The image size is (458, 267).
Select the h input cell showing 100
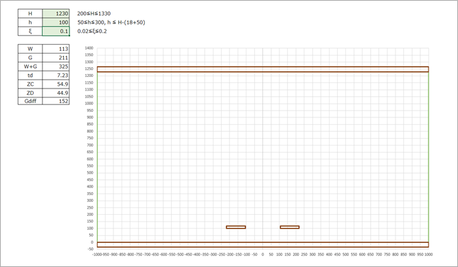56,22
